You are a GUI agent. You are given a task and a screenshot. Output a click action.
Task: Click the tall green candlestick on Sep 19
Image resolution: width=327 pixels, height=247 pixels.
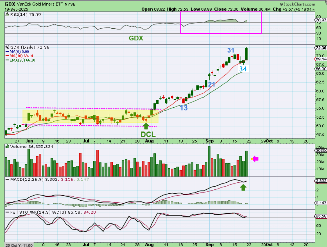pos(246,54)
